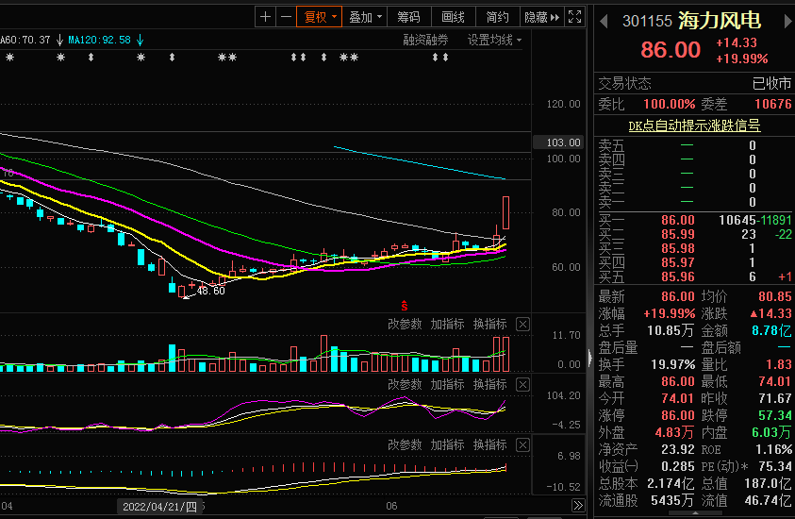Zoom out chart with minus button

coord(286,17)
